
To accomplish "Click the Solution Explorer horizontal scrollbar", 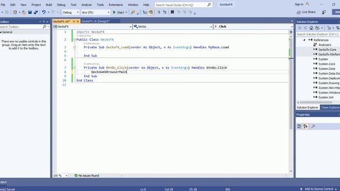I will (x=316, y=102).
